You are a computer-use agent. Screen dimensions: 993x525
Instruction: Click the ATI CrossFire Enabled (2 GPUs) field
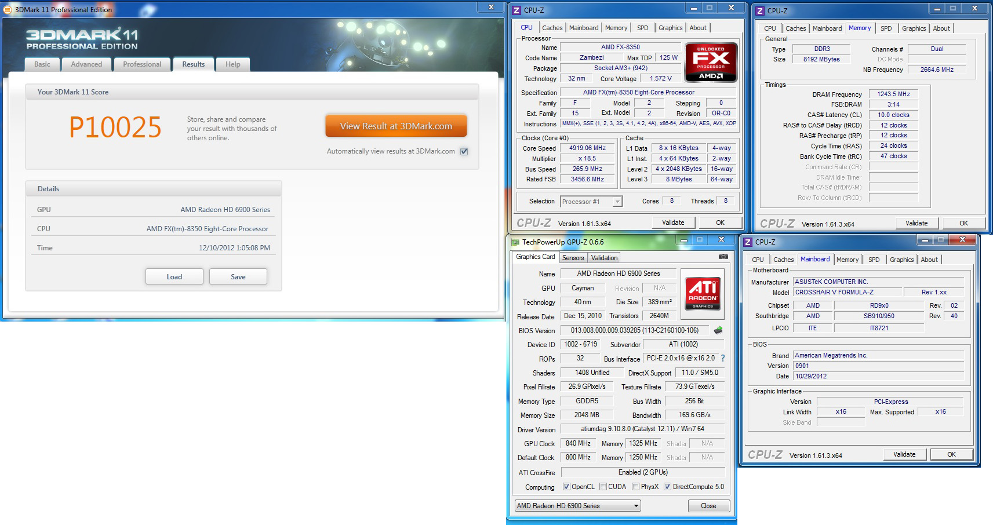[x=642, y=472]
